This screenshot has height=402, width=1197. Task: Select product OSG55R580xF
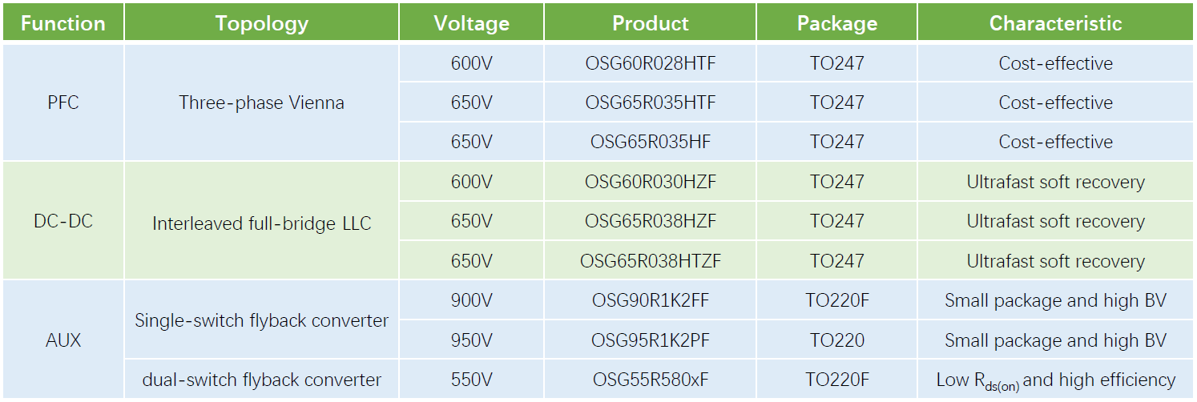click(650, 380)
